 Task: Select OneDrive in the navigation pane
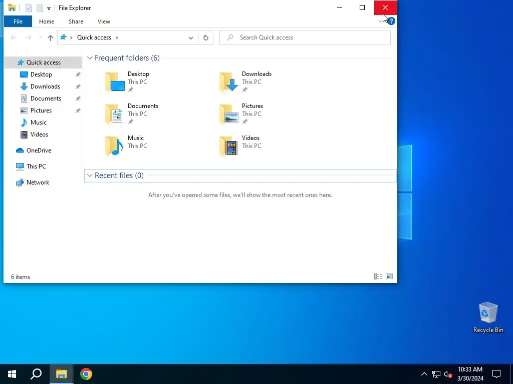39,150
